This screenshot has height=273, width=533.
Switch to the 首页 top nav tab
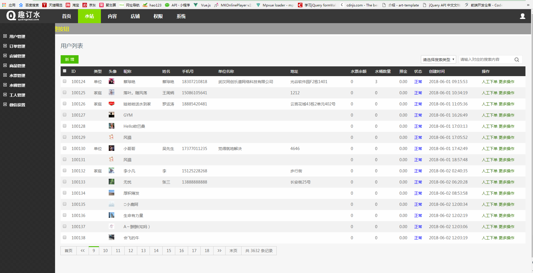(x=67, y=16)
